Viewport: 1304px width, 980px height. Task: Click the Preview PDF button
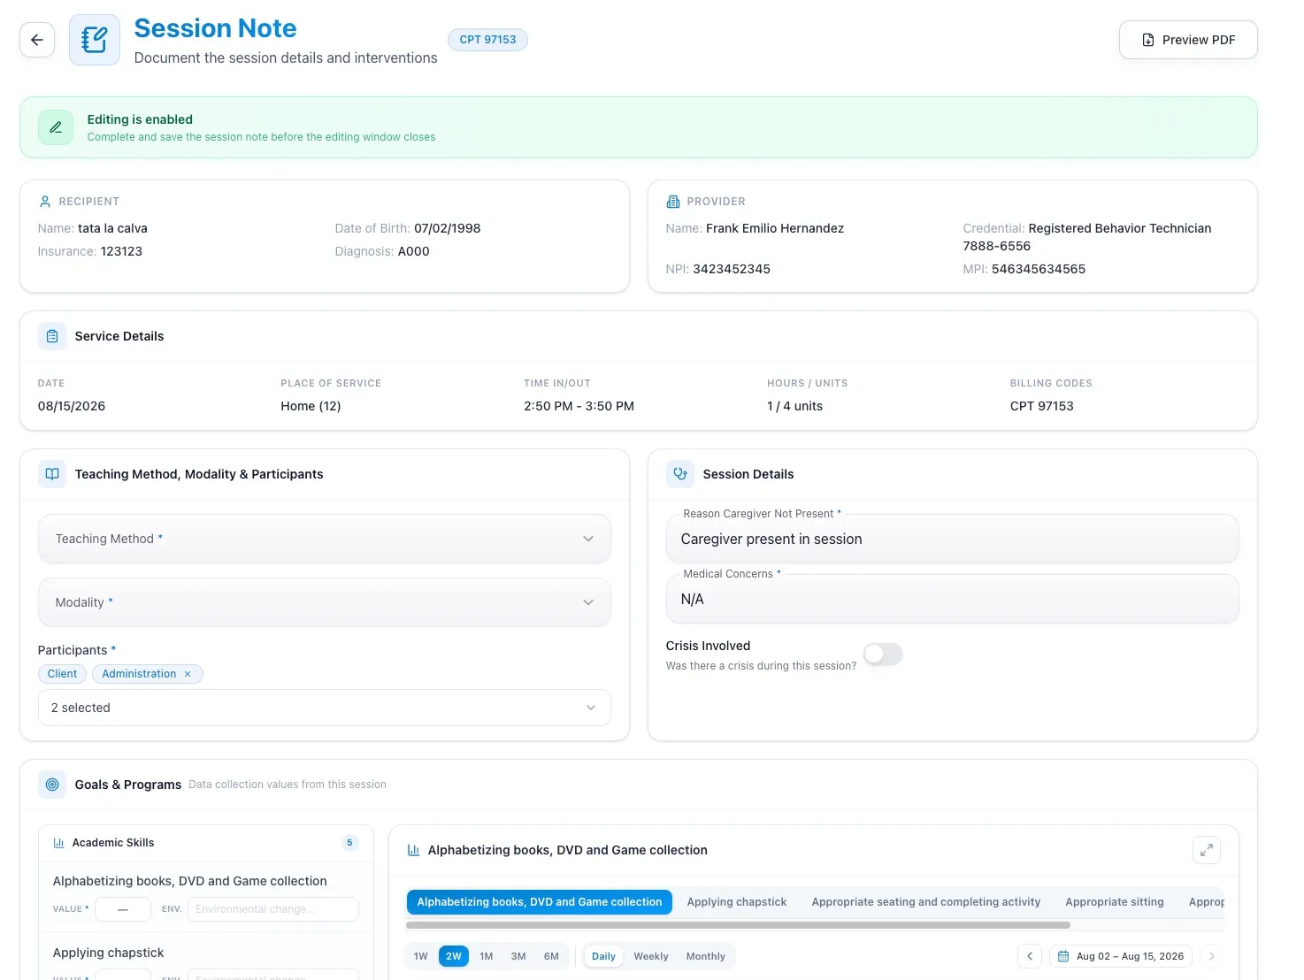pyautogui.click(x=1188, y=40)
